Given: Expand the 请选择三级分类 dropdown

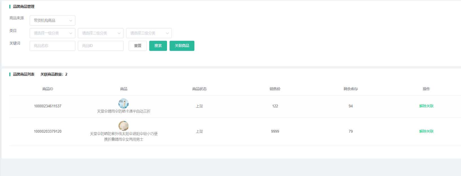Looking at the screenshot, I should (x=149, y=33).
